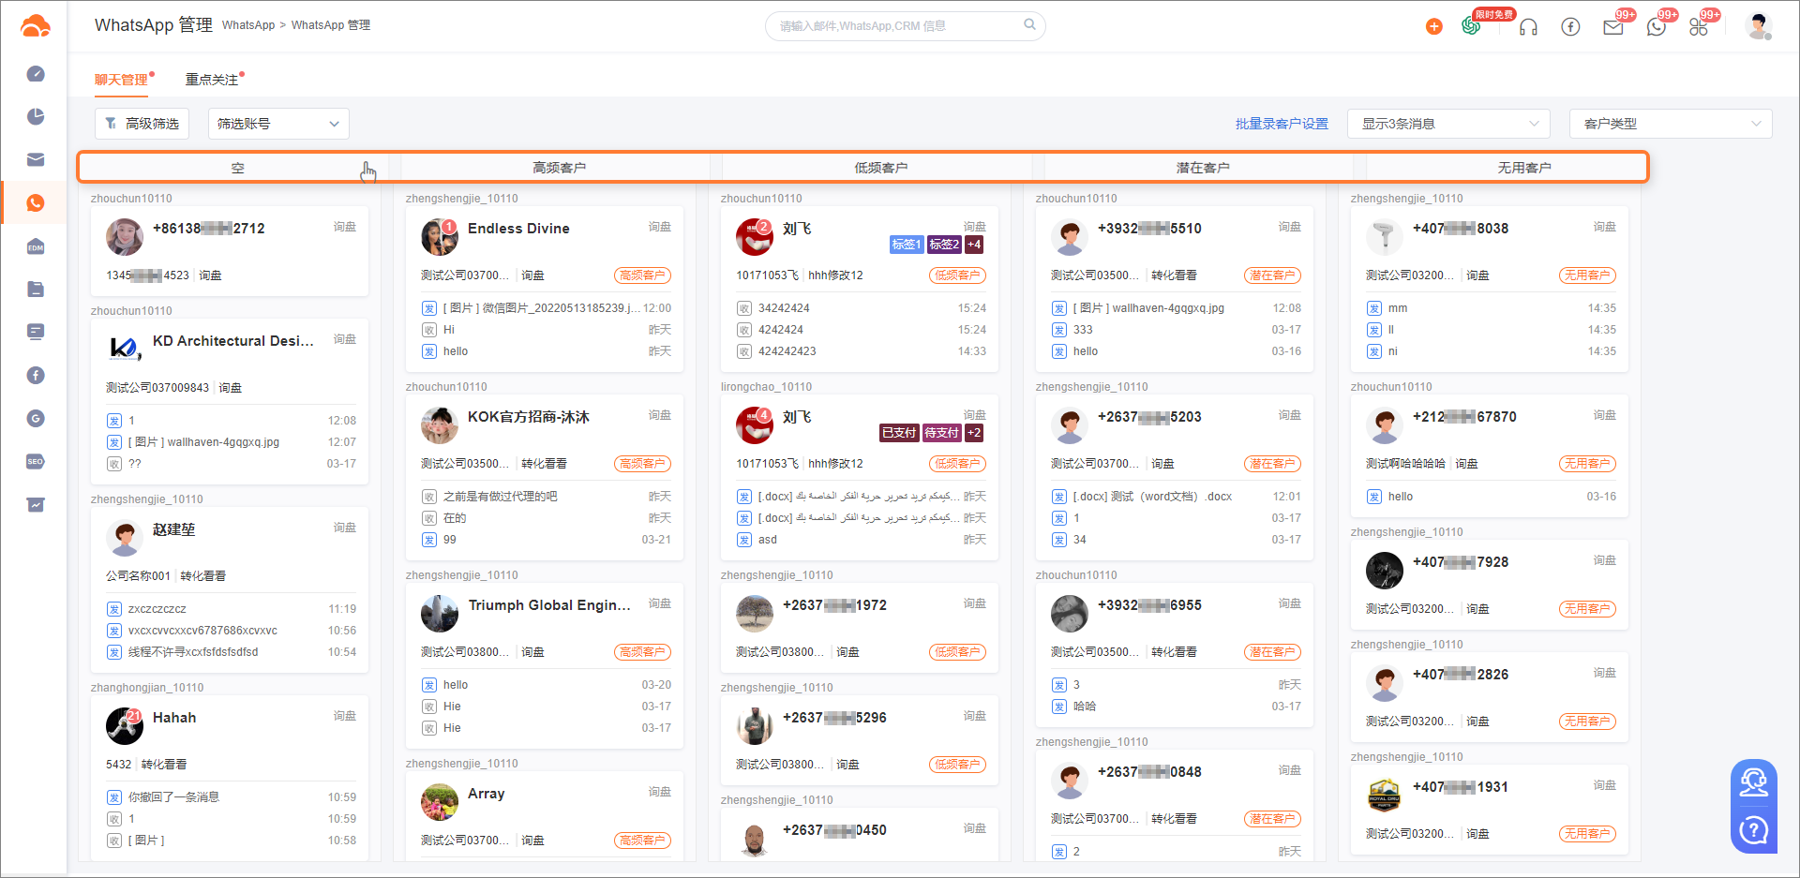1800x878 pixels.
Task: Click the 高级筛选 advanced filter button
Action: (142, 124)
